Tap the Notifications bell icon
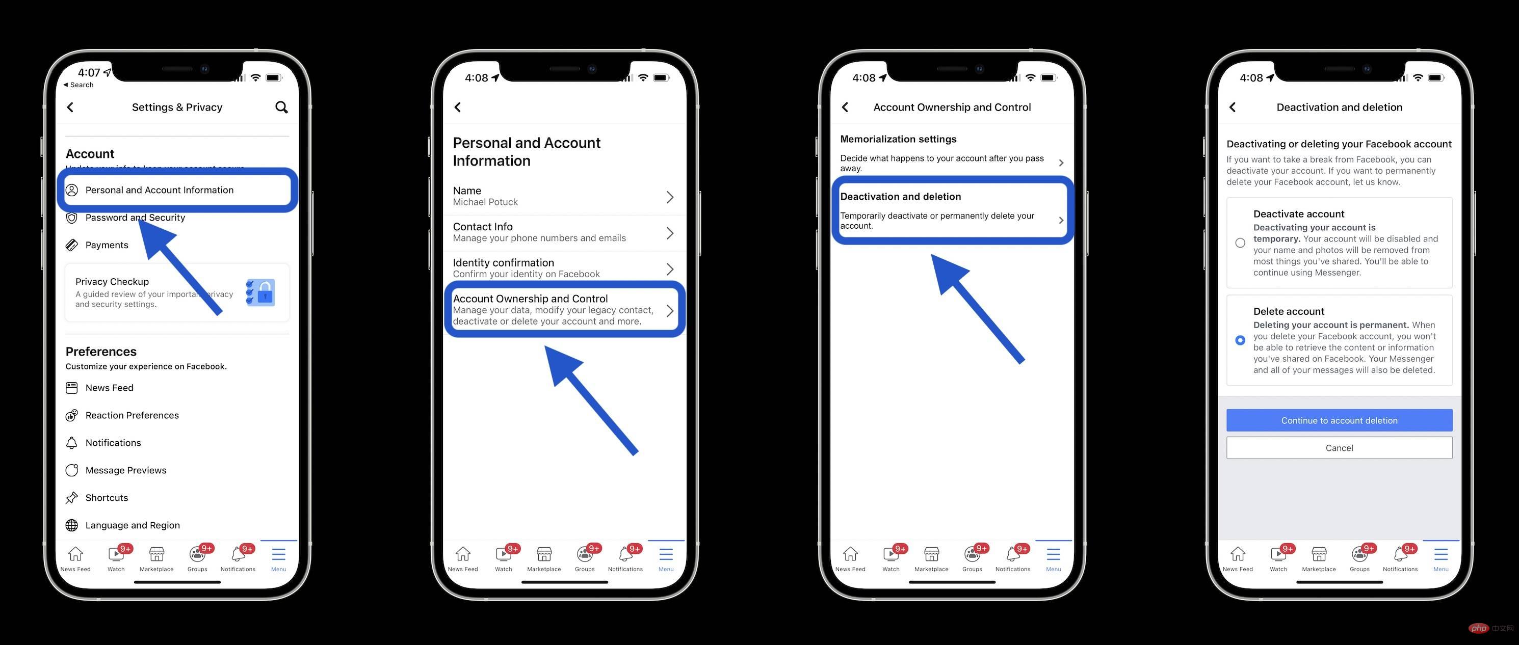Viewport: 1519px width, 645px height. click(238, 557)
